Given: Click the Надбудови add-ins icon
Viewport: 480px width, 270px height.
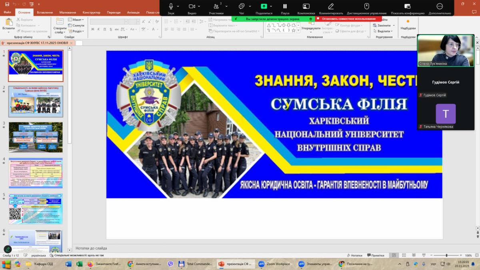Looking at the screenshot, I should click(x=408, y=22).
